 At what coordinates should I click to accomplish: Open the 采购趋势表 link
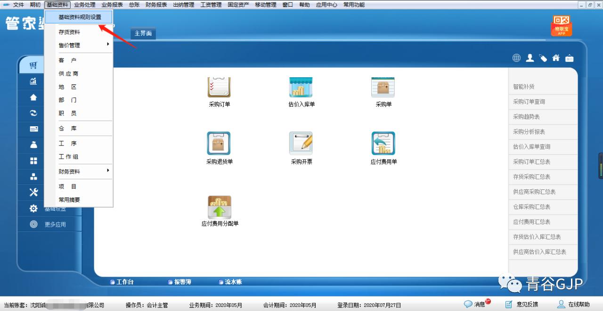tap(526, 117)
